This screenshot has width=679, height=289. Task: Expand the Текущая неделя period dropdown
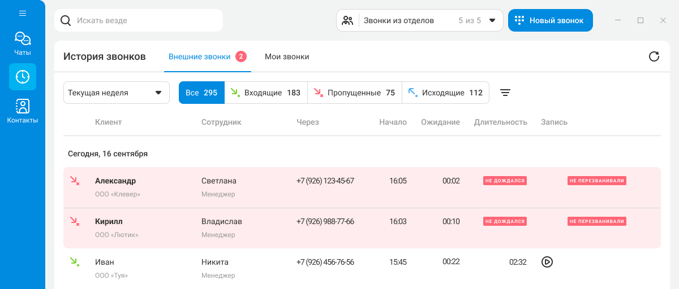(x=116, y=93)
